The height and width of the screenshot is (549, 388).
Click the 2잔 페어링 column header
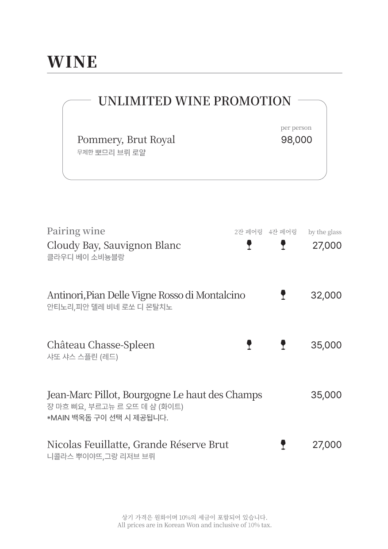point(248,232)
